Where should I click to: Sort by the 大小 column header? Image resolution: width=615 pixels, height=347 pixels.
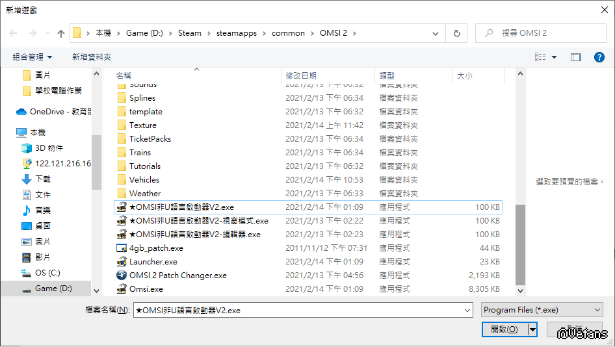tap(478, 75)
